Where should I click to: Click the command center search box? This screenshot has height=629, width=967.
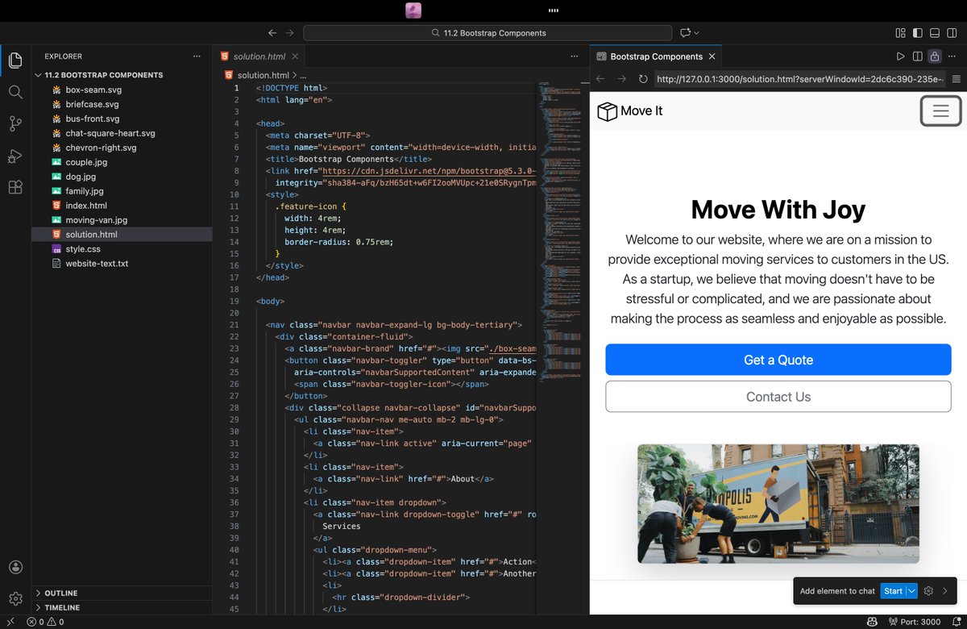click(488, 33)
